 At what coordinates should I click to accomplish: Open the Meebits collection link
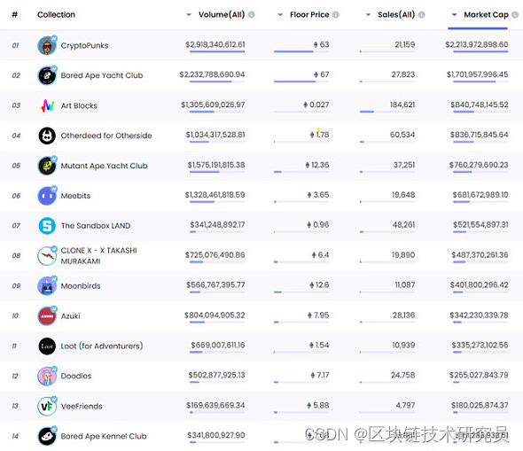tap(75, 196)
